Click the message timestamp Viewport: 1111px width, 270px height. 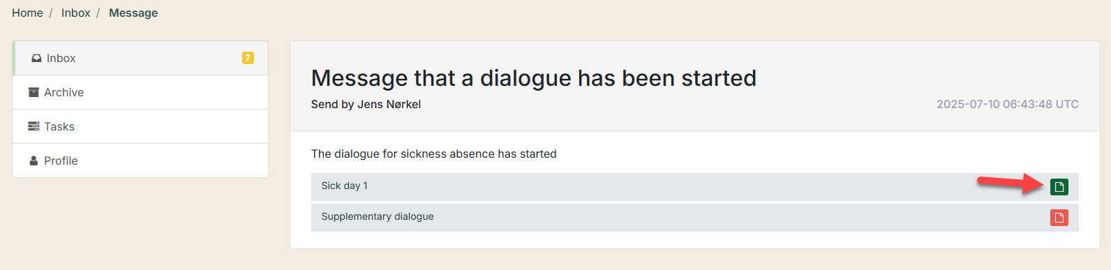[1008, 105]
